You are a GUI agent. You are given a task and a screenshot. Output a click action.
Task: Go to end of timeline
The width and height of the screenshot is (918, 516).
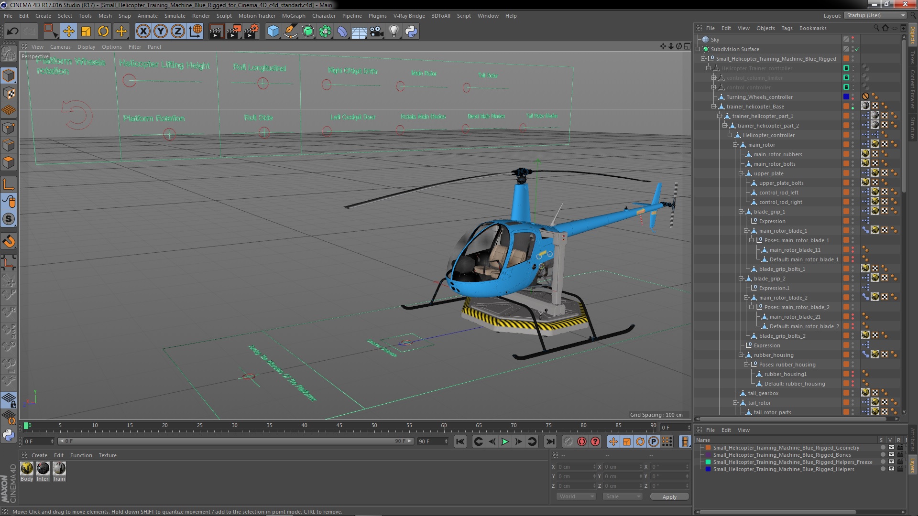pos(550,441)
